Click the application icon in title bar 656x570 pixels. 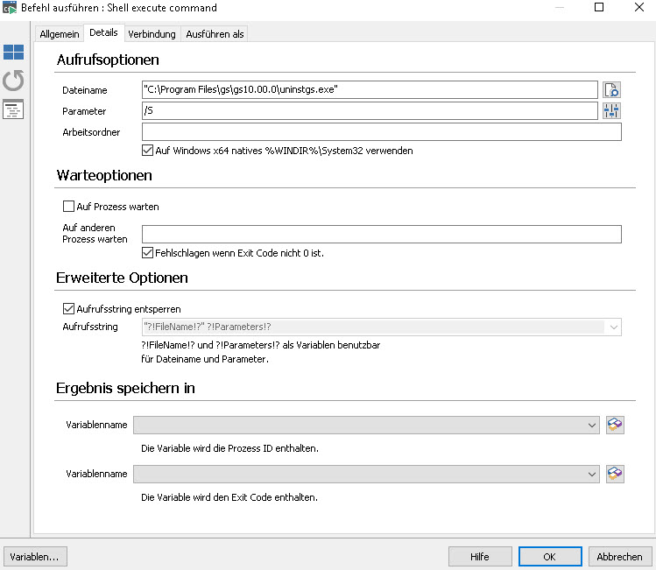pyautogui.click(x=10, y=8)
